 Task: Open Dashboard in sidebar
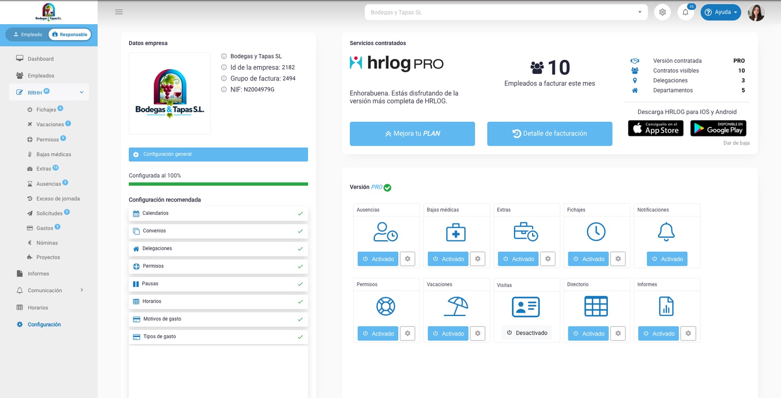click(41, 59)
